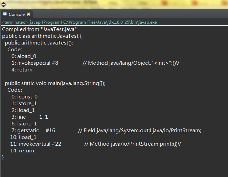Click the '4: return' instruction
228x177 pixels.
tap(22, 70)
